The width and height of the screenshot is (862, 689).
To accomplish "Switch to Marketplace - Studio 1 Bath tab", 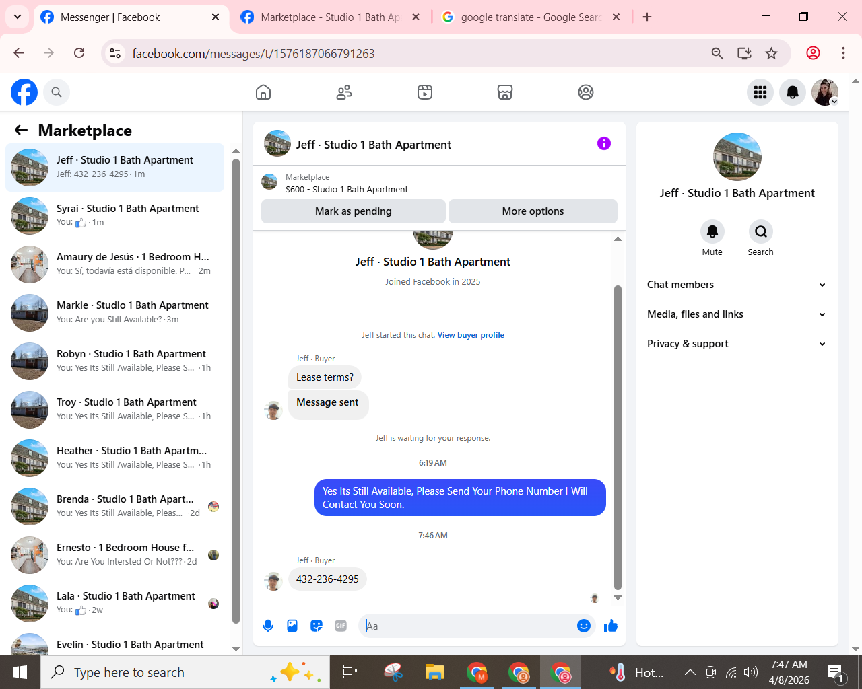I will point(330,17).
